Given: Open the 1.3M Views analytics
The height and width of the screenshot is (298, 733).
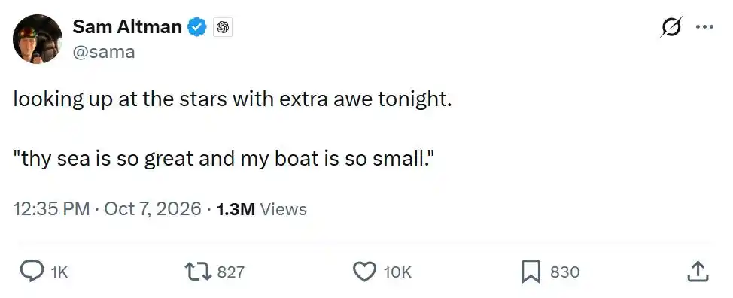Looking at the screenshot, I should [x=262, y=209].
